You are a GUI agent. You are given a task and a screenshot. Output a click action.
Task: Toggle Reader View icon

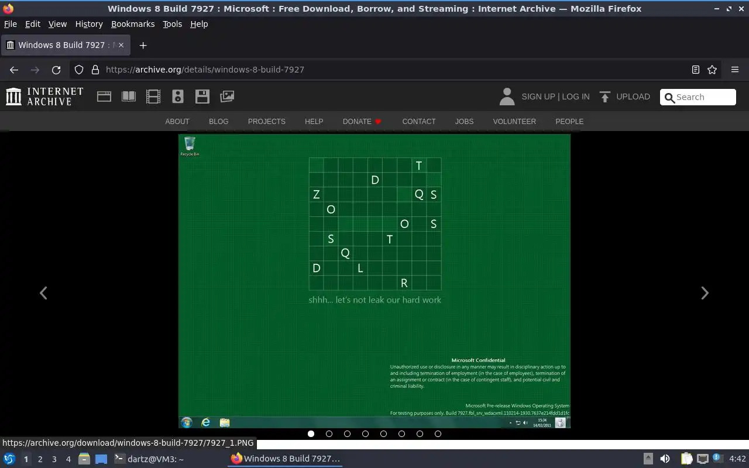tap(695, 70)
